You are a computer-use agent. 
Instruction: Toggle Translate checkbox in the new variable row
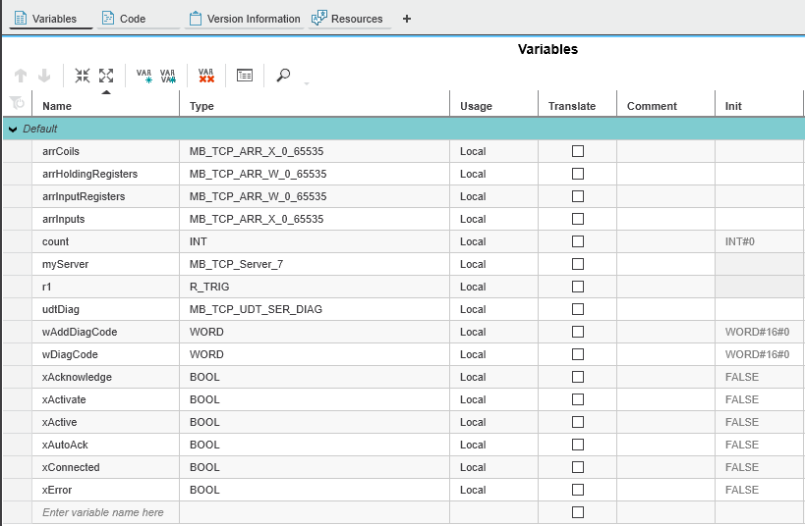click(578, 512)
